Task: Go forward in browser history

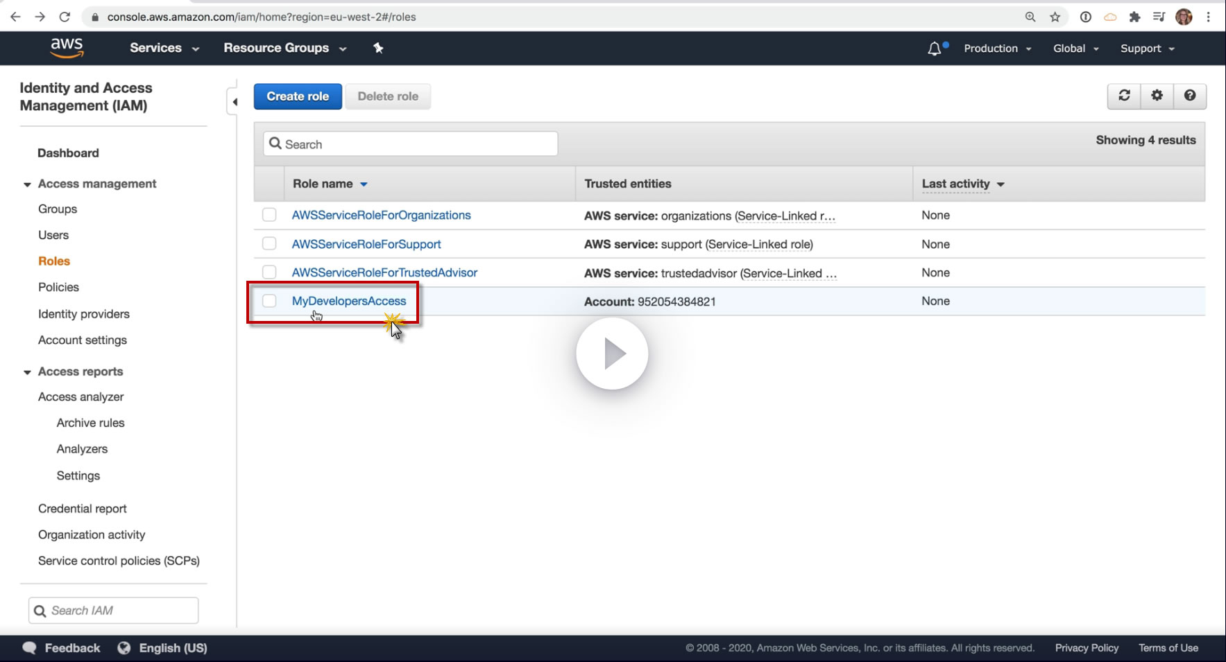Action: (40, 17)
